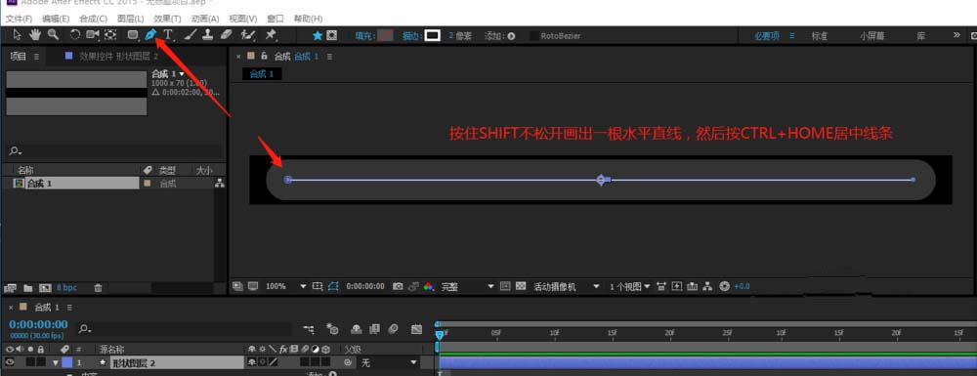The width and height of the screenshot is (977, 376).
Task: Open the 文件(F) menu
Action: (x=18, y=19)
